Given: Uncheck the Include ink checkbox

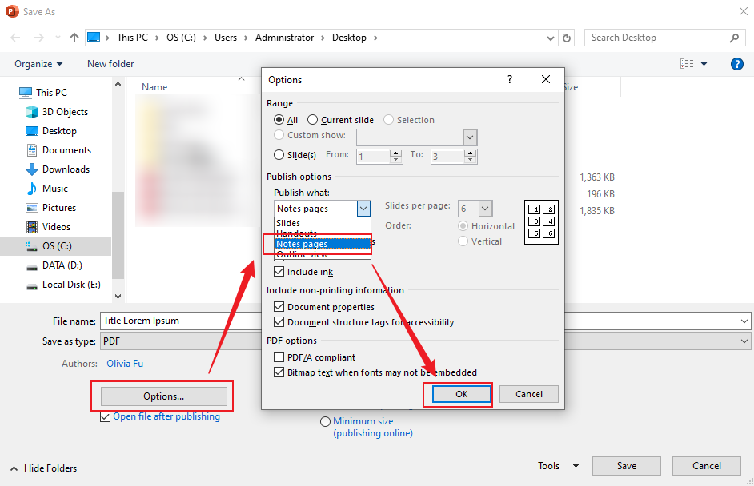Looking at the screenshot, I should (279, 271).
